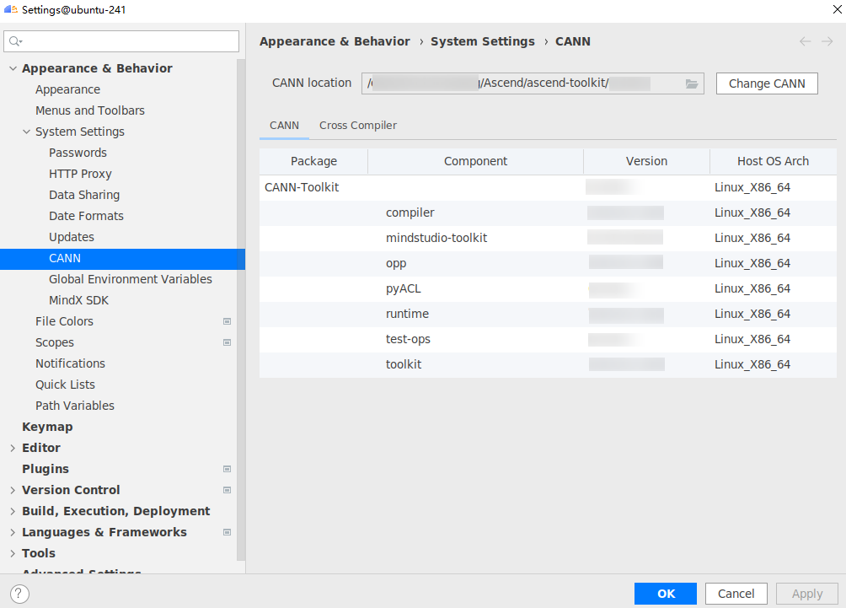Expand the Languages & Frameworks section

click(x=13, y=532)
